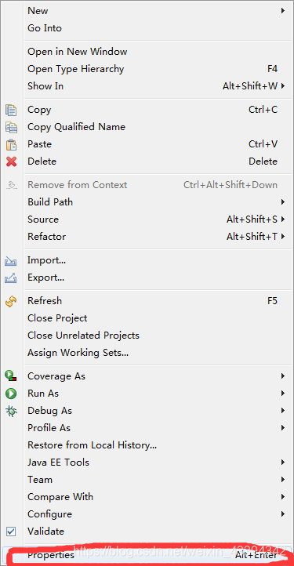Screen dimensions: 294x566
Task: Click the Export icon
Action: click(11, 278)
